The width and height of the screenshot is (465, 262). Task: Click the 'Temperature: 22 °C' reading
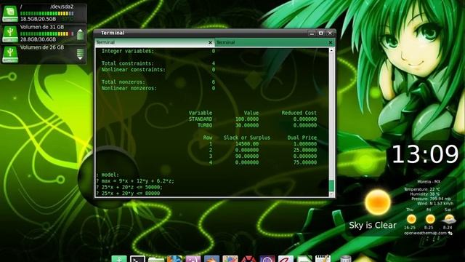coord(421,189)
